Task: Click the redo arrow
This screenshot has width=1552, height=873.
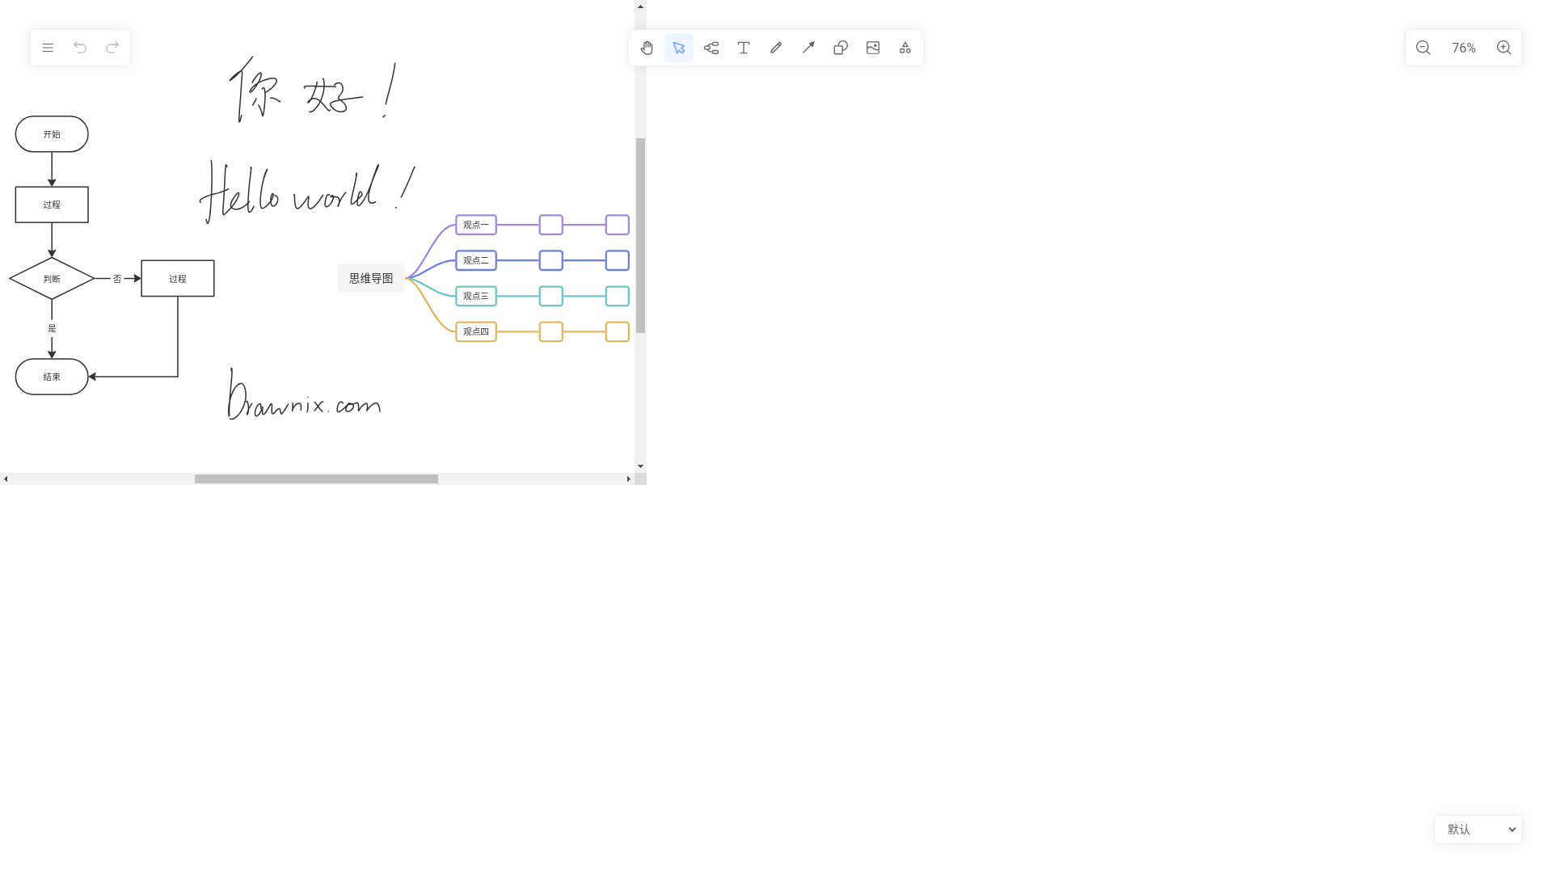Action: [x=112, y=48]
